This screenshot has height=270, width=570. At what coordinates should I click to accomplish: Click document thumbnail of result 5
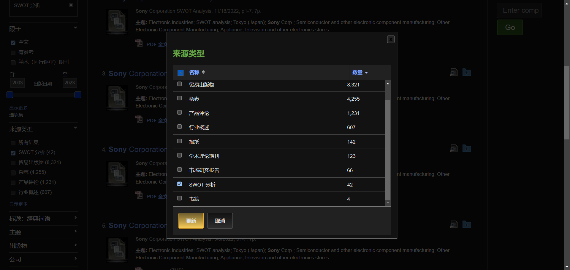coord(117,250)
